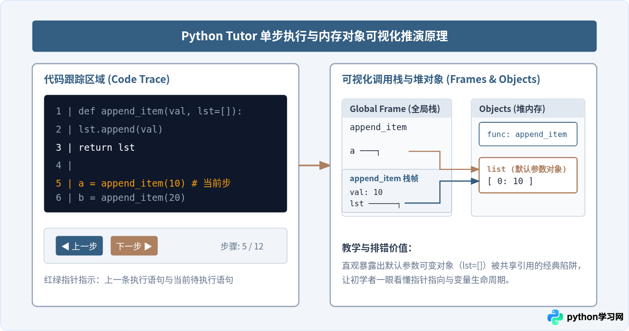
Task: Click code line 3 return lst
Action: pyautogui.click(x=95, y=147)
